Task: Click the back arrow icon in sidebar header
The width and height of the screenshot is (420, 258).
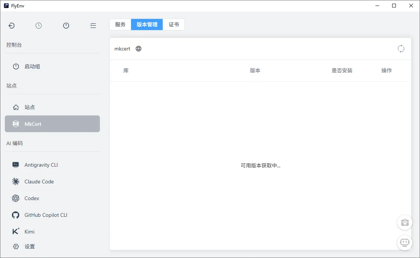Action: click(x=12, y=26)
